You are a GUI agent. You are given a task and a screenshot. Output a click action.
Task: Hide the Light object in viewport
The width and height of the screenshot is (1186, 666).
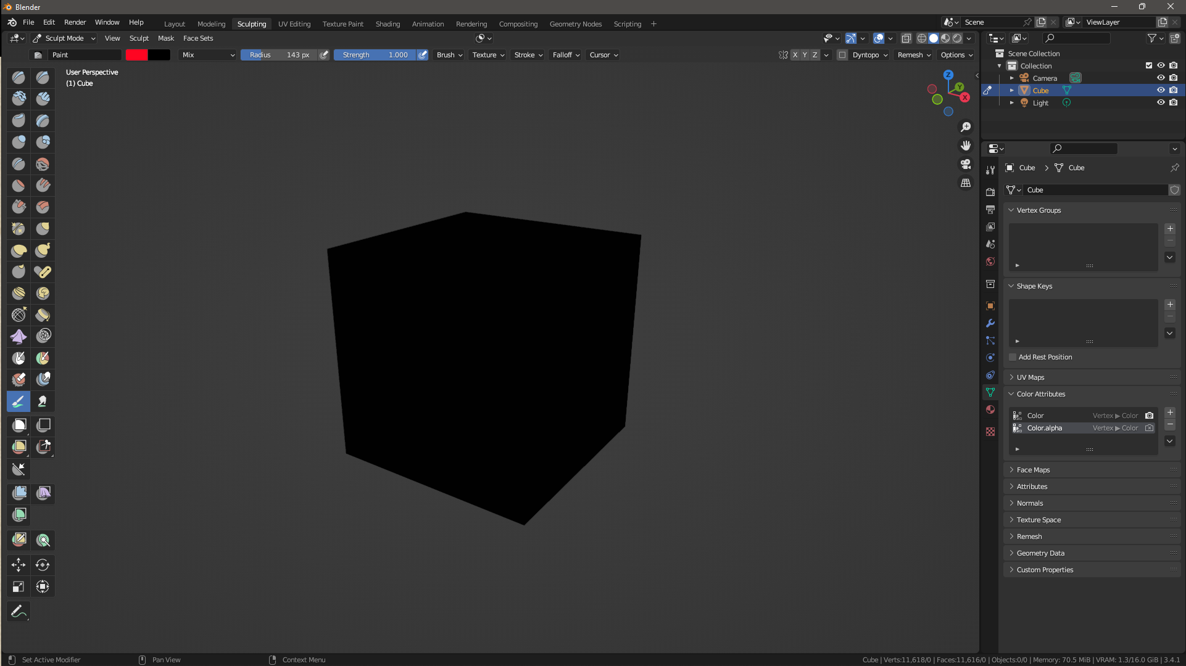click(x=1161, y=102)
